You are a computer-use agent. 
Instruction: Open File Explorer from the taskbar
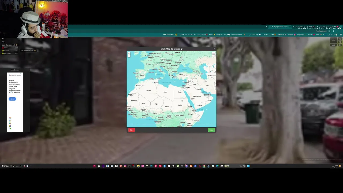pyautogui.click(x=138, y=166)
